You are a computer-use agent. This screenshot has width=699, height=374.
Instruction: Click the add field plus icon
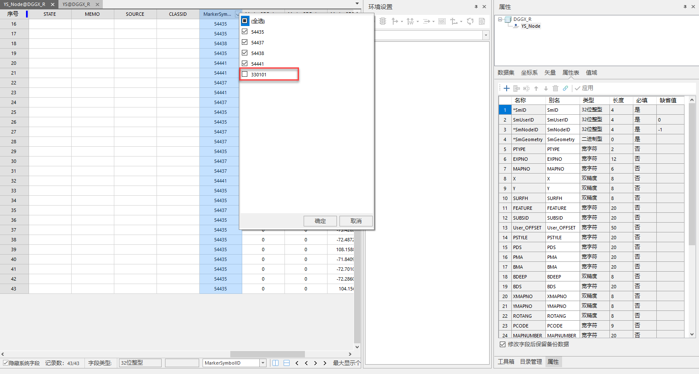507,88
